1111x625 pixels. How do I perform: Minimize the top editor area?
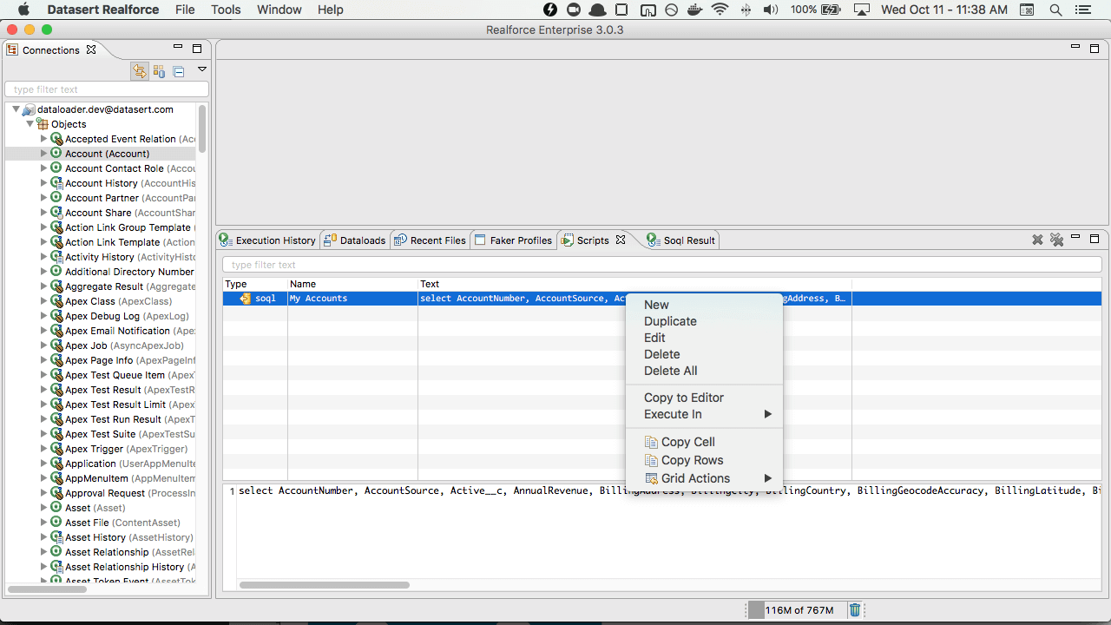coord(1075,46)
